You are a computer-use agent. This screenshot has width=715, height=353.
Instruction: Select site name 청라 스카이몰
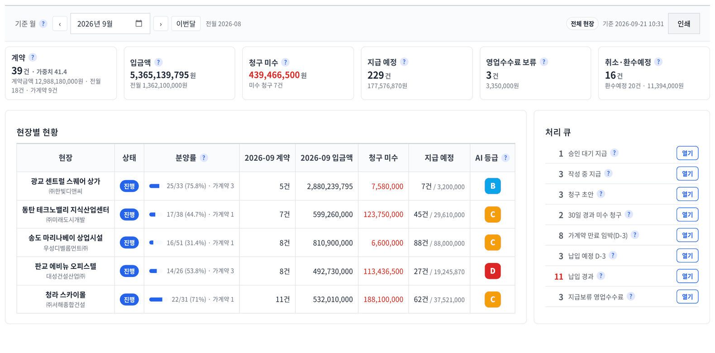[66, 295]
